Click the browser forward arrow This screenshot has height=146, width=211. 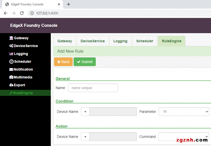[14, 13]
